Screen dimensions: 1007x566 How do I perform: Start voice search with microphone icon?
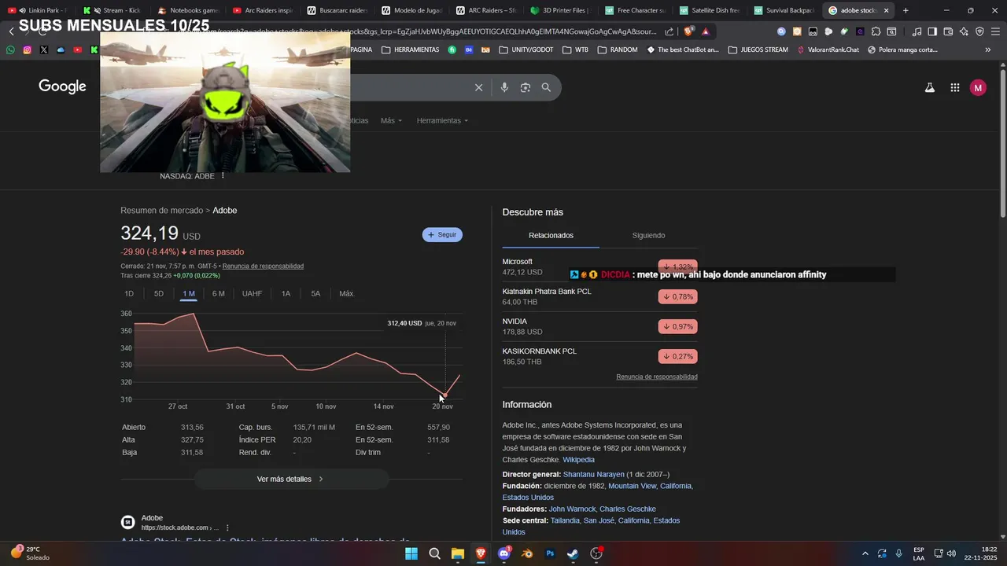(x=504, y=87)
